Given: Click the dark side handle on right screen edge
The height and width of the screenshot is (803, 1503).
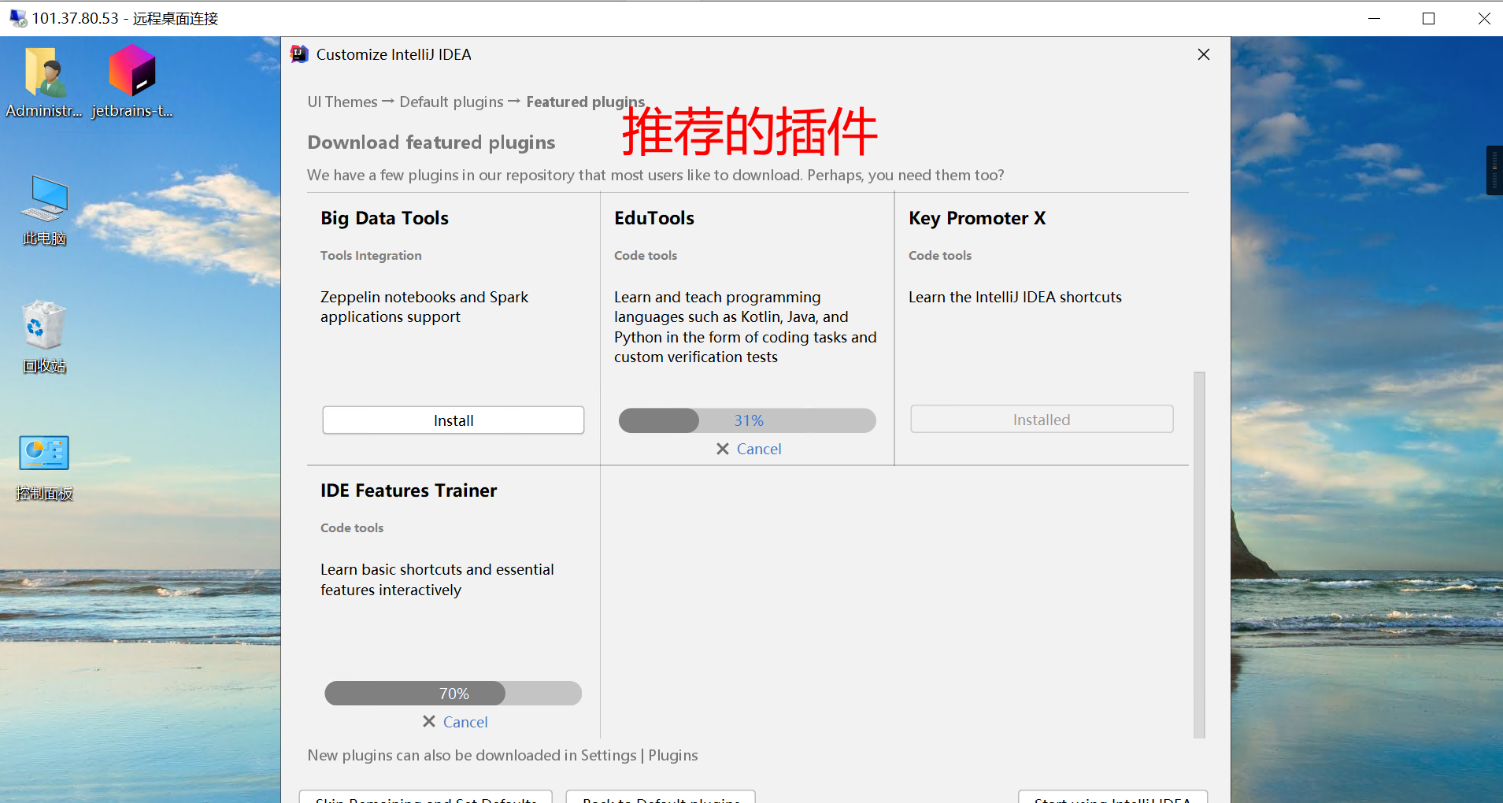Looking at the screenshot, I should click(1494, 170).
